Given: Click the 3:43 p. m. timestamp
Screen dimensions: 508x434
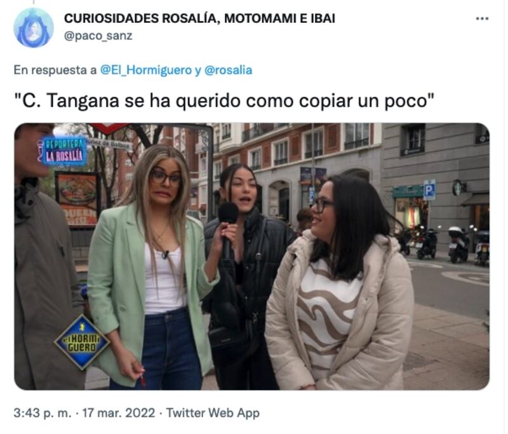Looking at the screenshot, I should pyautogui.click(x=43, y=413).
